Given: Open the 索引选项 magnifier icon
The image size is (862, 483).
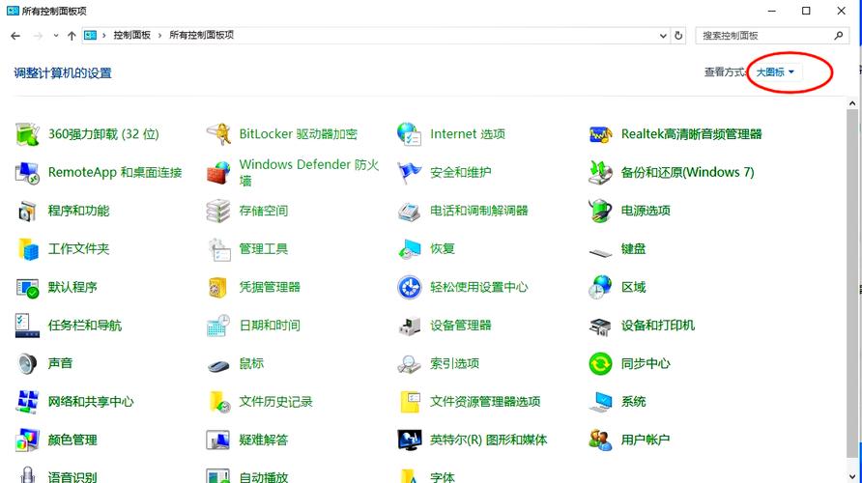Looking at the screenshot, I should [409, 364].
